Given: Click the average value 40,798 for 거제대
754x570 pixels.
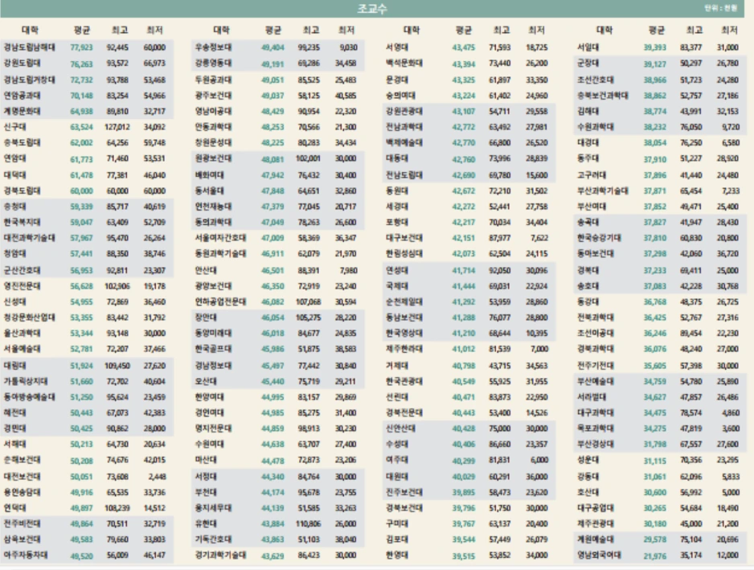Looking at the screenshot, I should 464,366.
